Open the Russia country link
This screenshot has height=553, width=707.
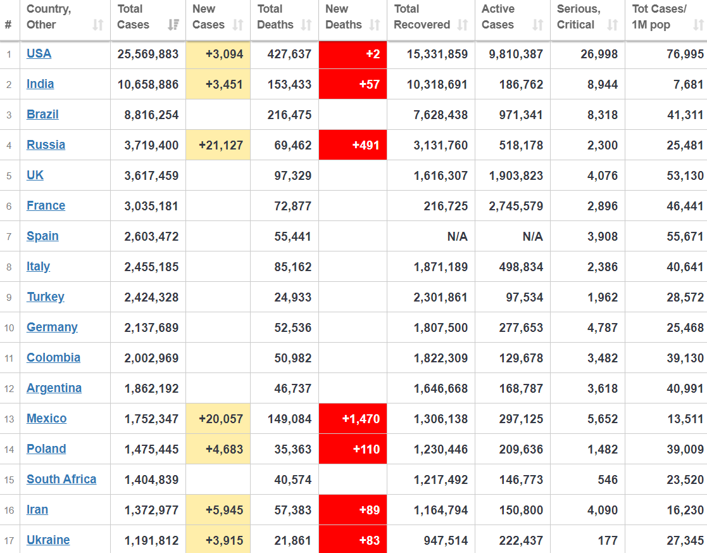click(x=46, y=145)
